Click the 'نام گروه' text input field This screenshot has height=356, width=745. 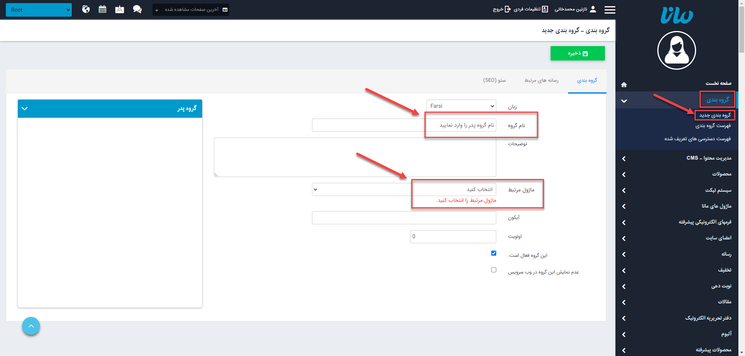tap(404, 125)
